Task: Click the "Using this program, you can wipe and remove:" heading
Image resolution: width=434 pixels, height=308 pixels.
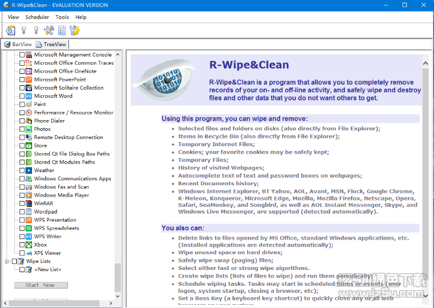Action: (x=235, y=119)
